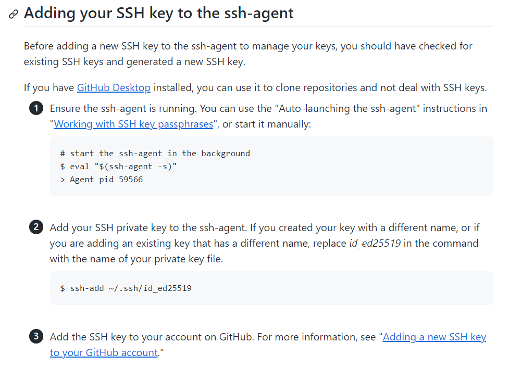
Task: Click the italic id_ed25519 text in step 2
Action: 375,243
